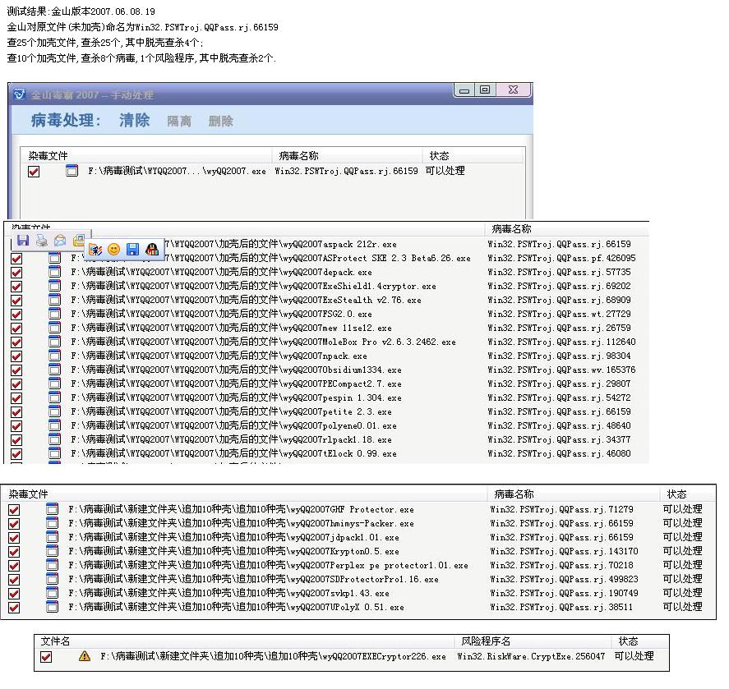
Task: Click 风险程序名 column header in bottom list
Action: (x=486, y=641)
